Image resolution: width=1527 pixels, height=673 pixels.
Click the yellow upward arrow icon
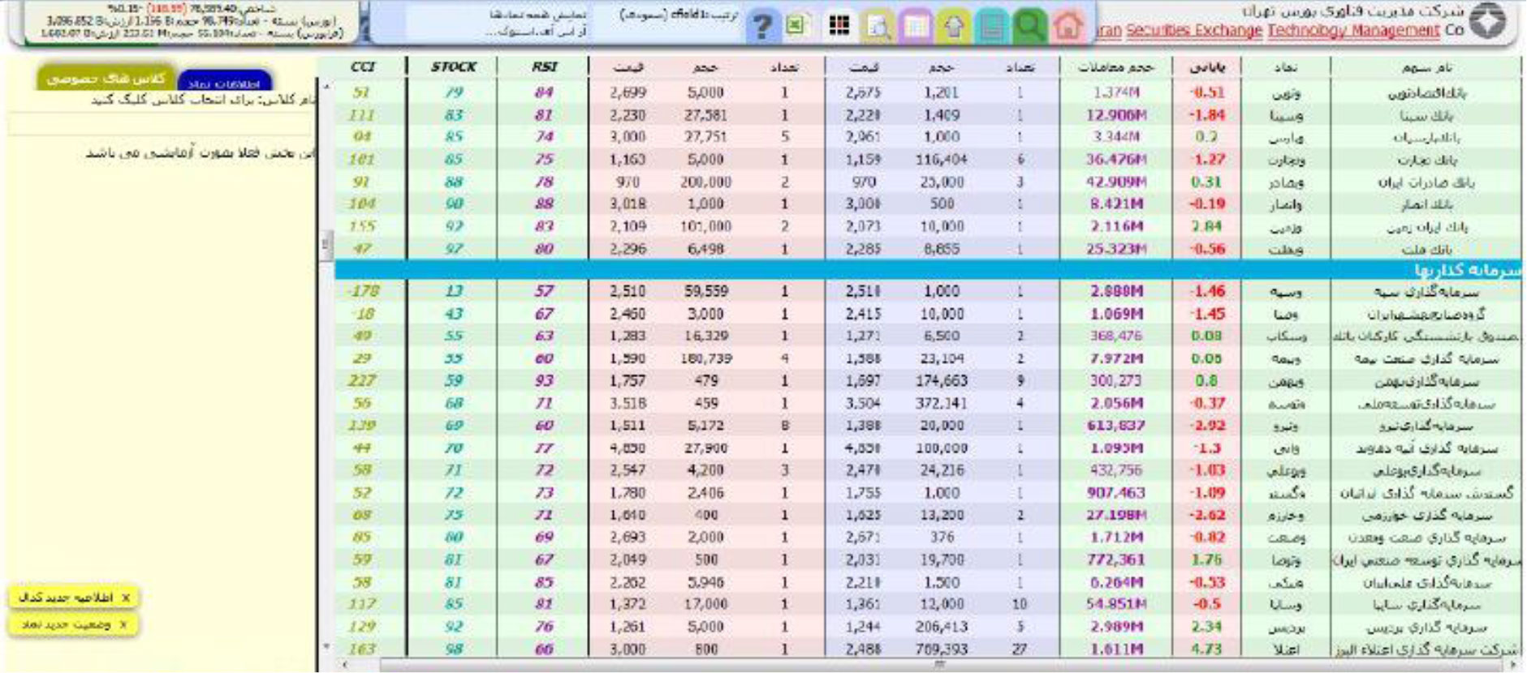[x=954, y=27]
